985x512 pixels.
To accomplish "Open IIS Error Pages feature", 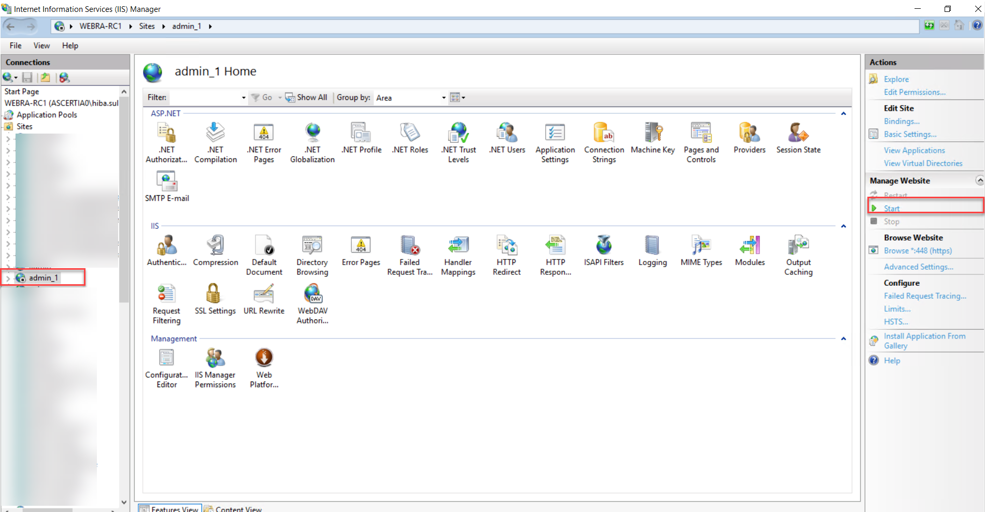I will pos(361,251).
